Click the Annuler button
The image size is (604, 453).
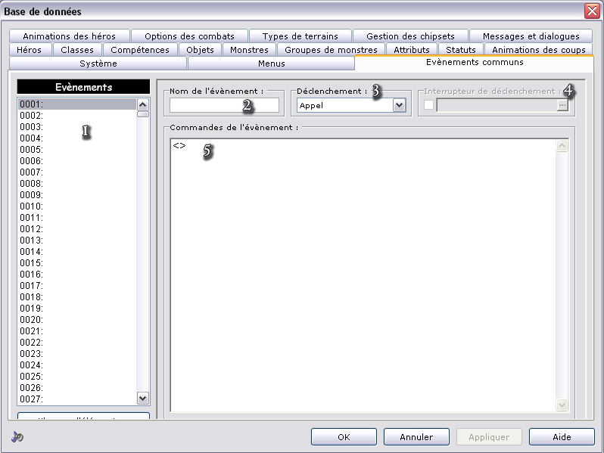tap(416, 436)
